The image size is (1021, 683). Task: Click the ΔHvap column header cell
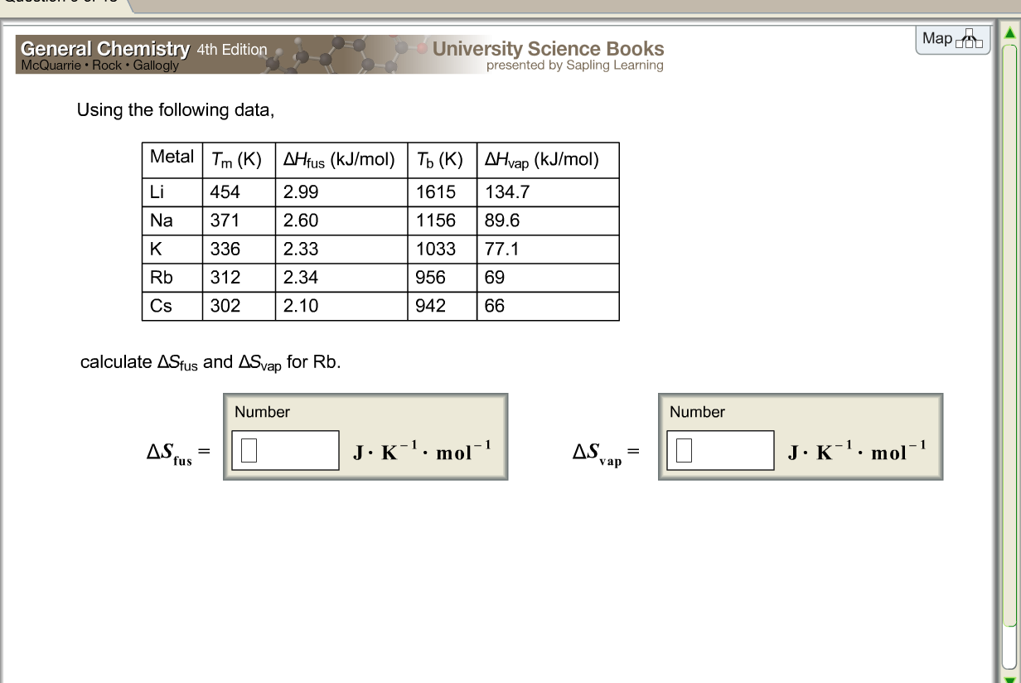[543, 159]
